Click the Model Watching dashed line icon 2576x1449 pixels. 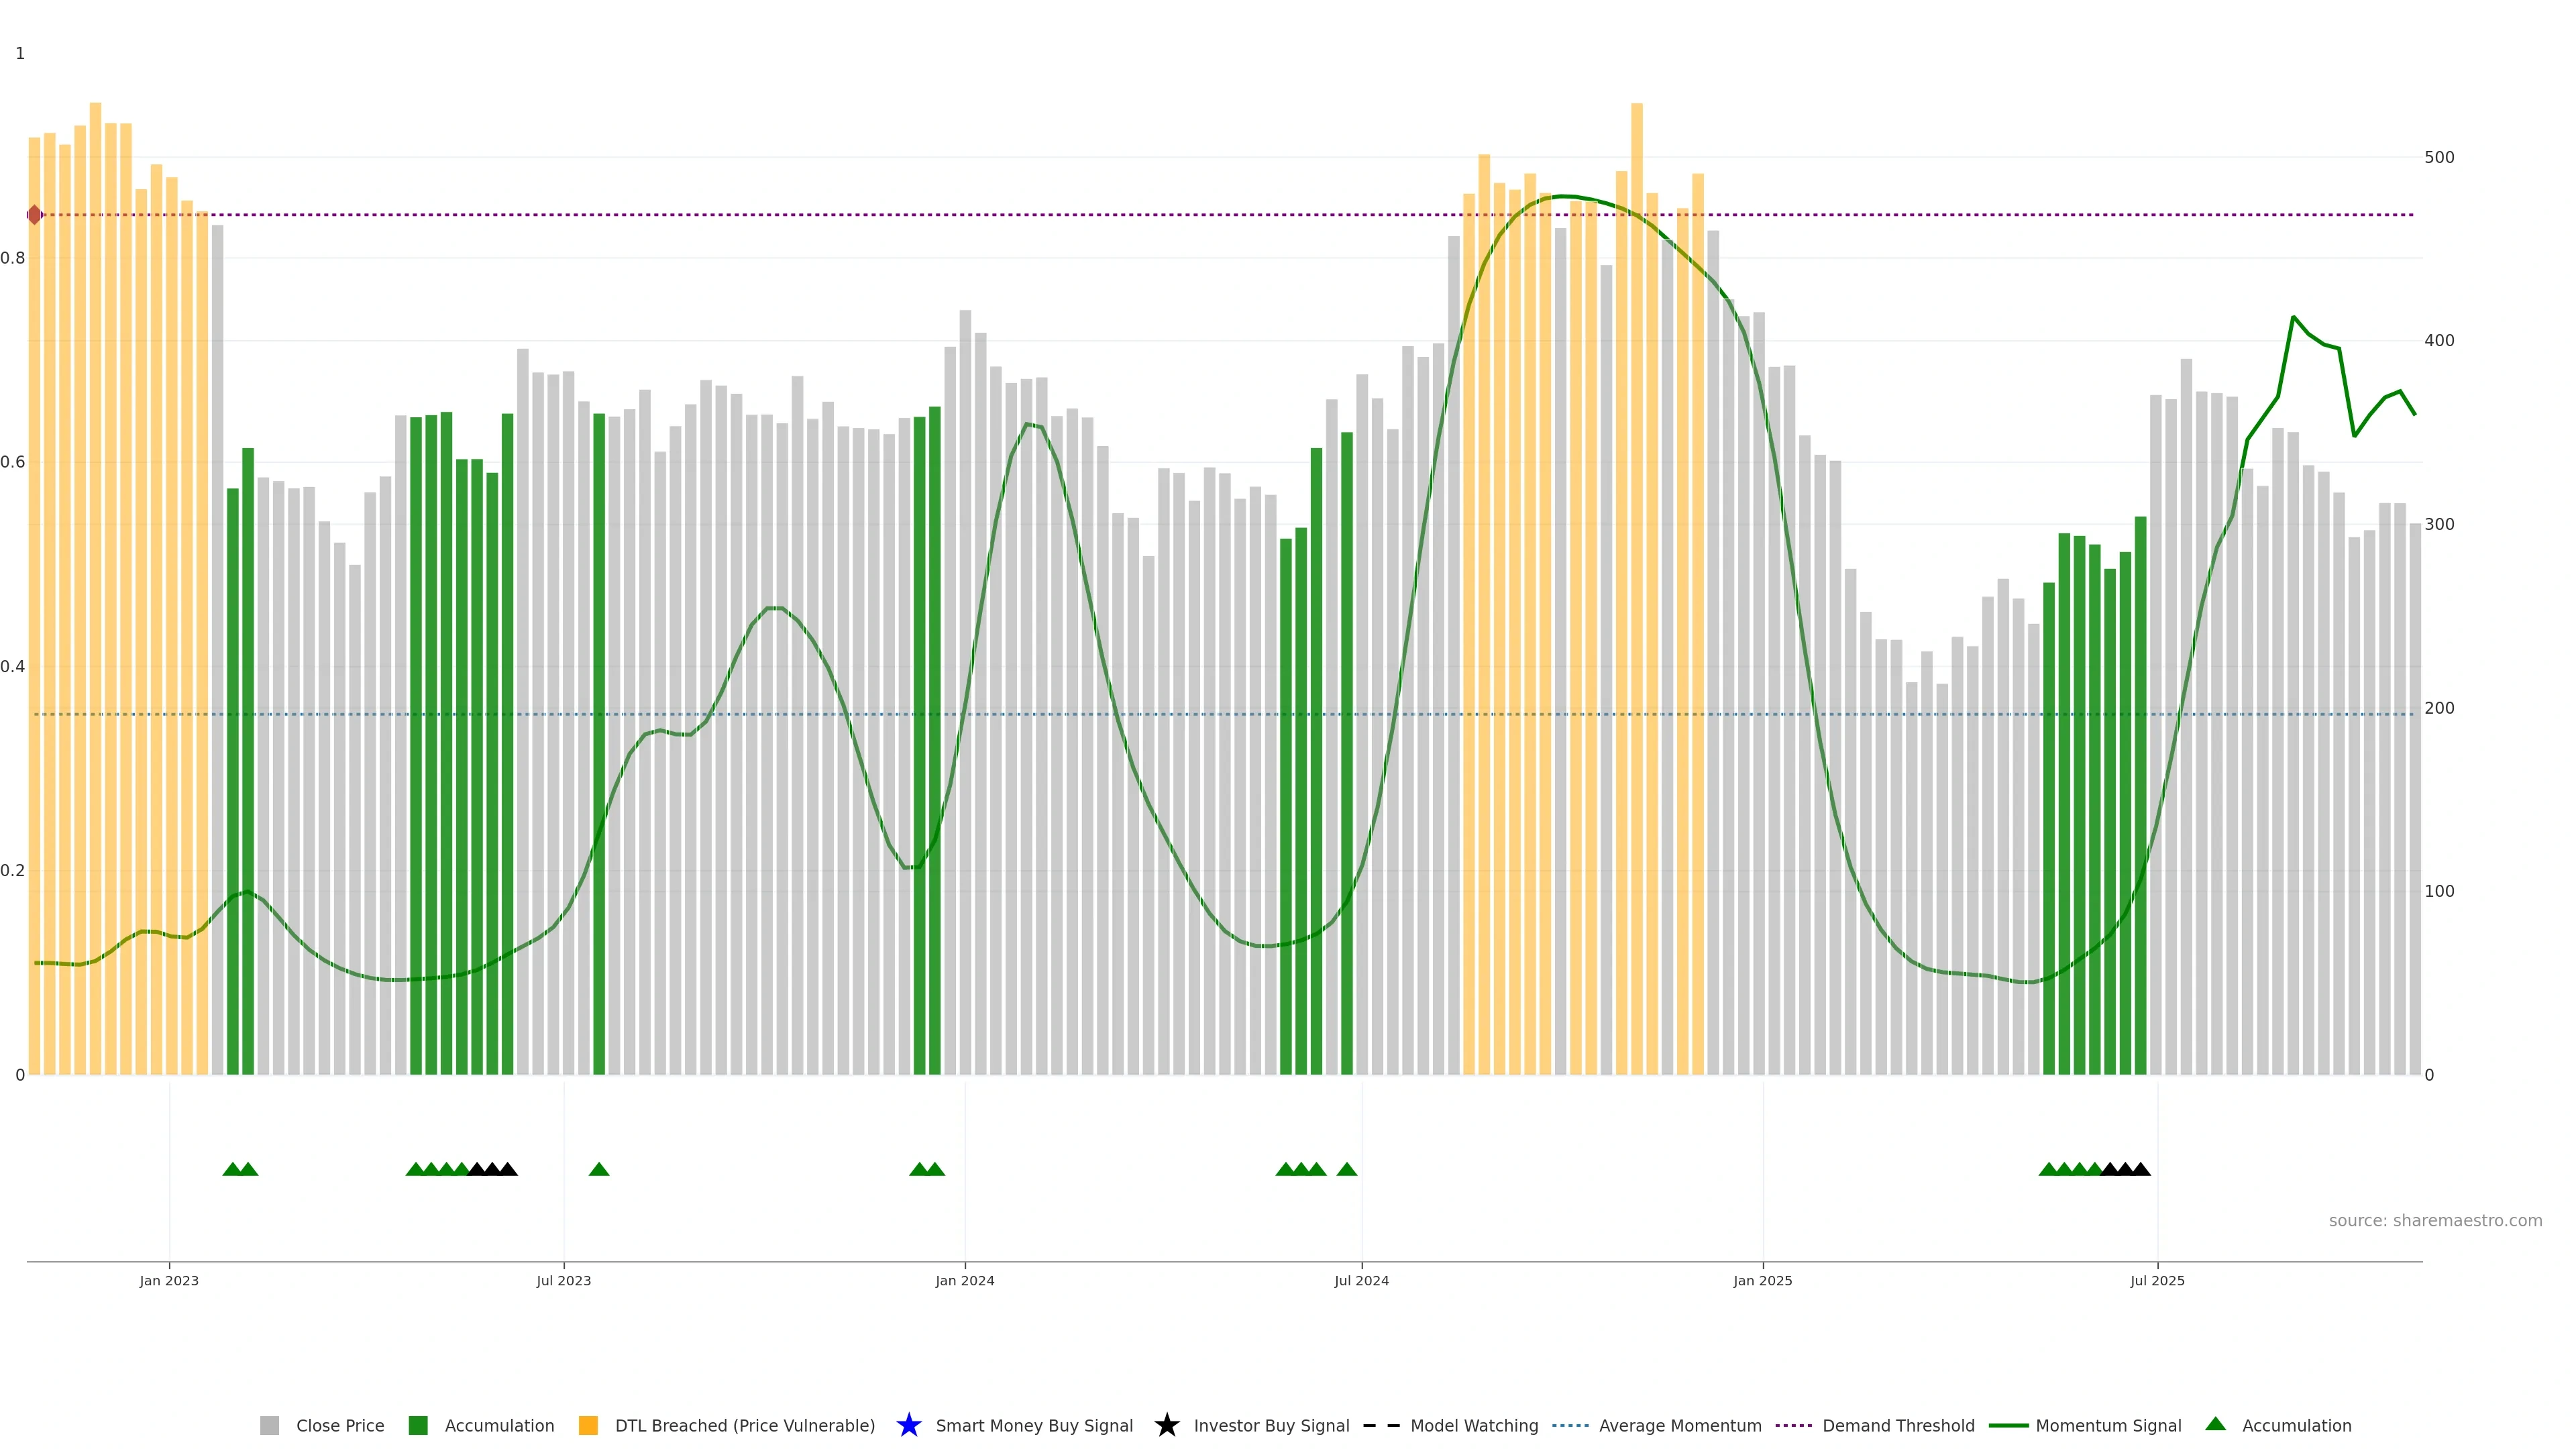(x=1381, y=1425)
